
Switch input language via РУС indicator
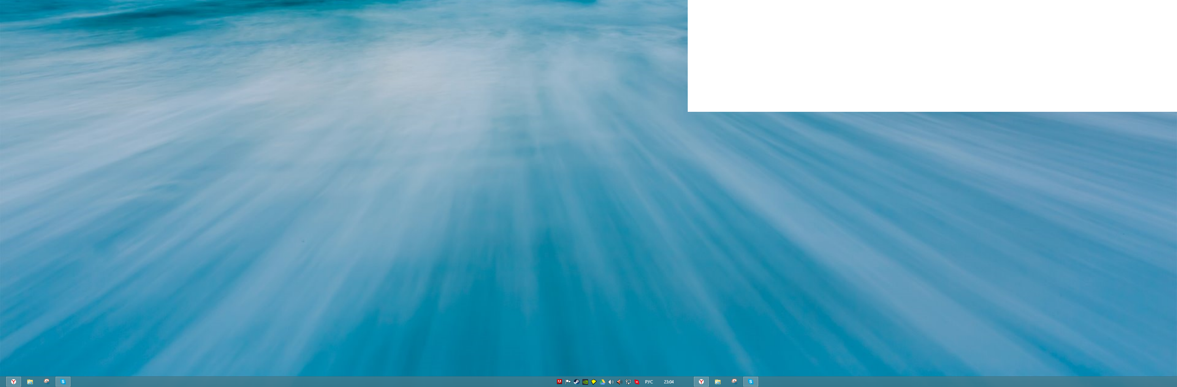649,382
